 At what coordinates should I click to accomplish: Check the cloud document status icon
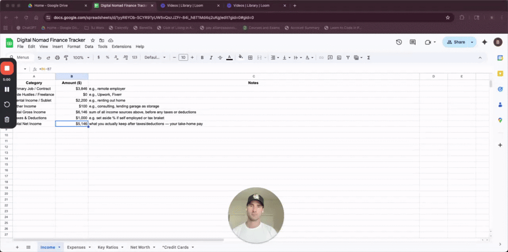click(111, 41)
